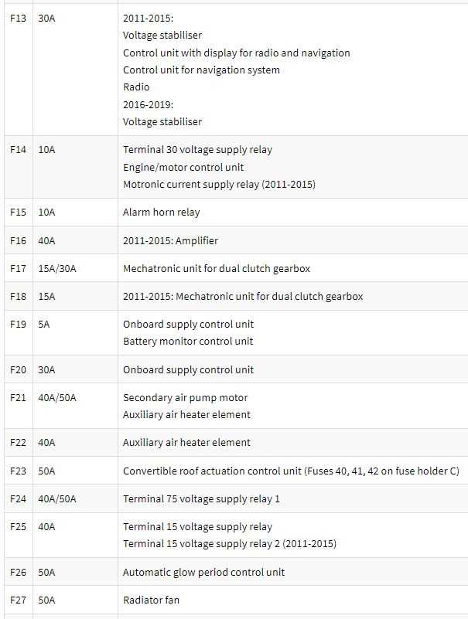Click the F13 fuse label
This screenshot has height=619, width=468.
(x=18, y=18)
